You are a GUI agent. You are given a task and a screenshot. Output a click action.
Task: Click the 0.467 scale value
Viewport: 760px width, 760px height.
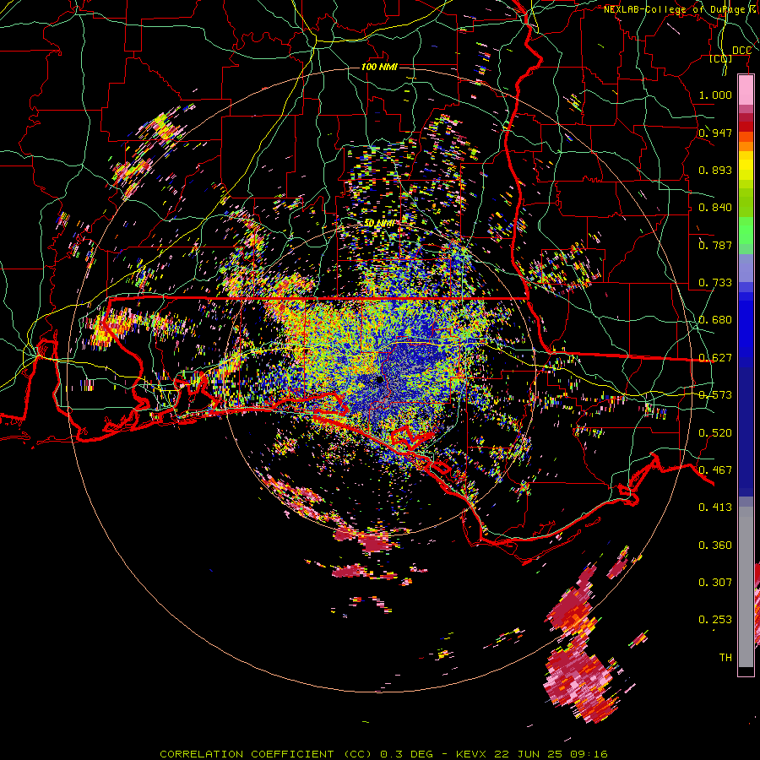tap(715, 470)
